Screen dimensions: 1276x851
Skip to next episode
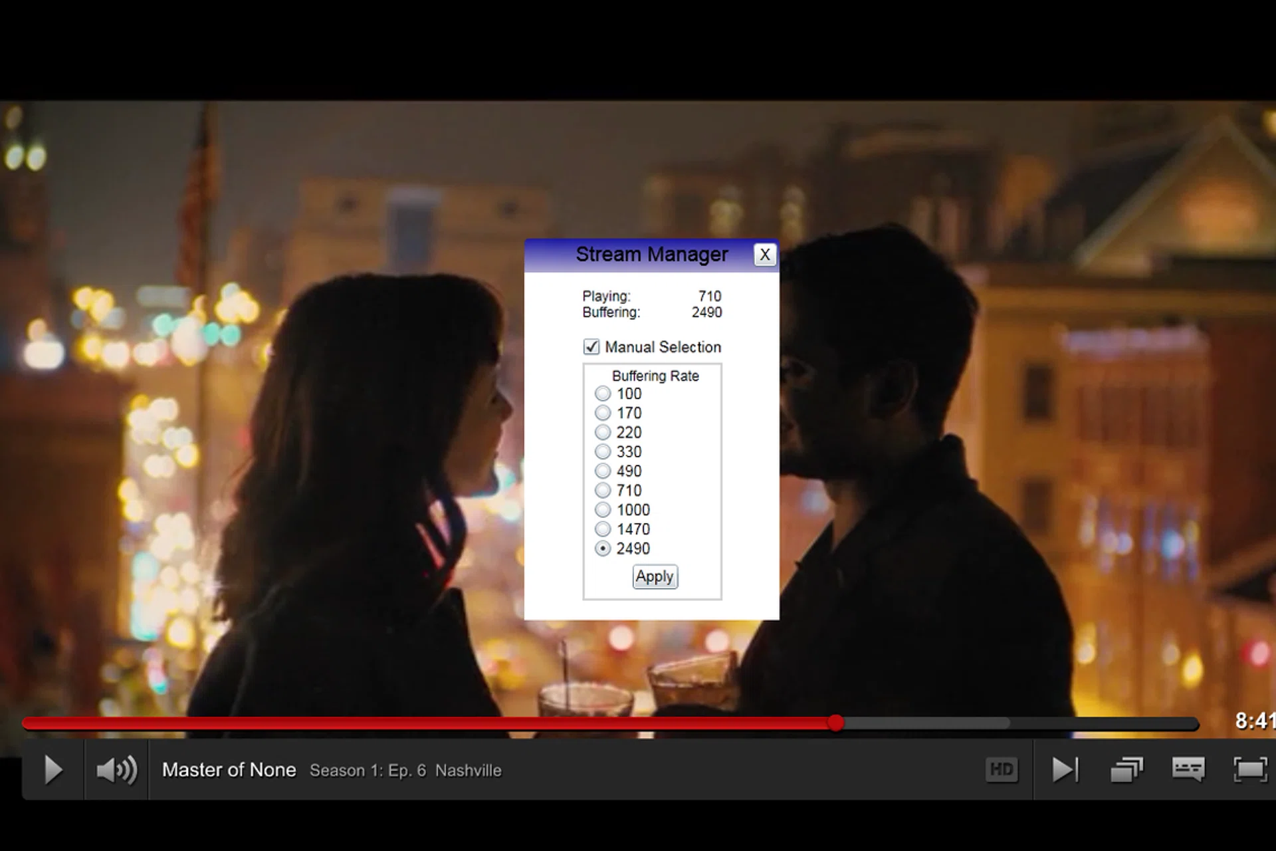tap(1065, 770)
